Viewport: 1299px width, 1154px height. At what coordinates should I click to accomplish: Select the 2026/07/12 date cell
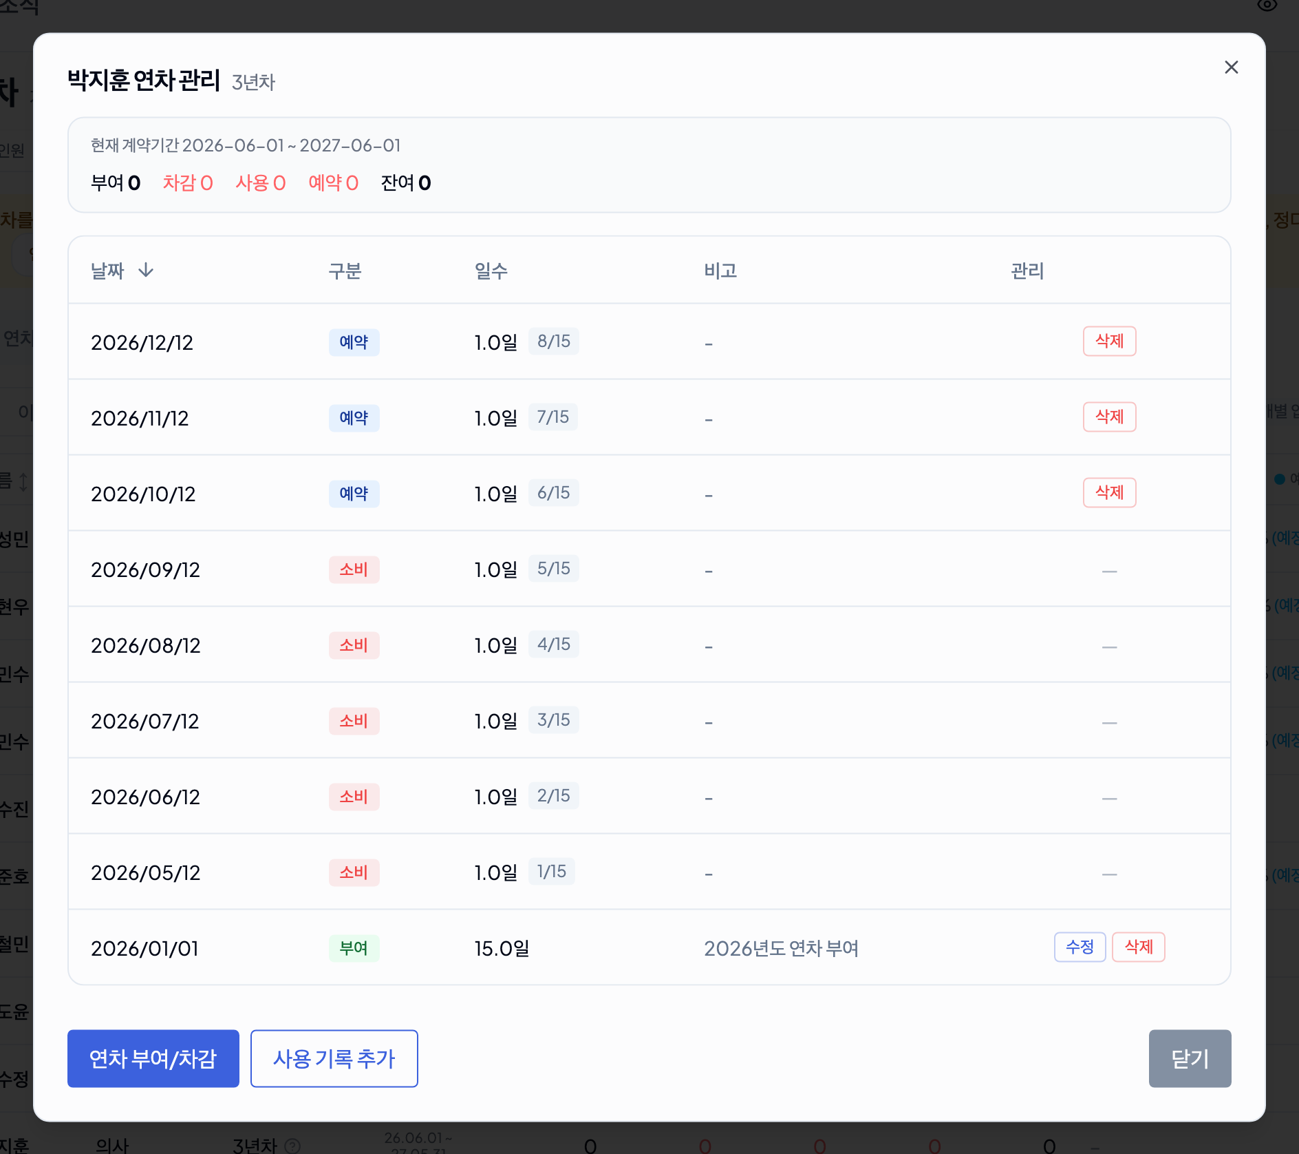144,721
